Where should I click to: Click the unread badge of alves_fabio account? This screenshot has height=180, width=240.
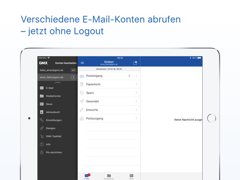[74, 77]
